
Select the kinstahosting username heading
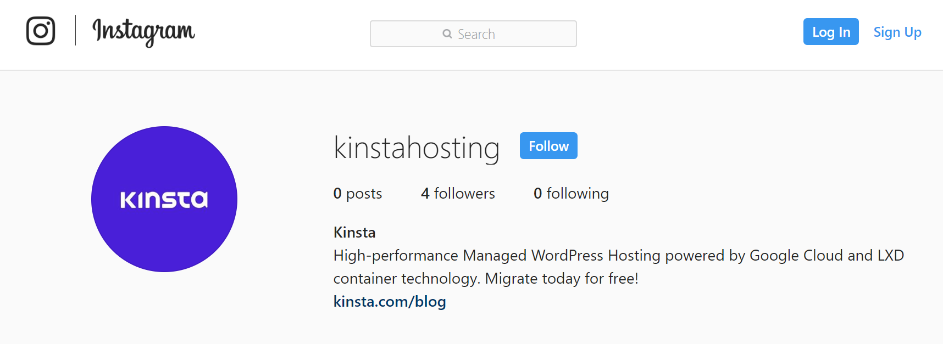(x=416, y=148)
